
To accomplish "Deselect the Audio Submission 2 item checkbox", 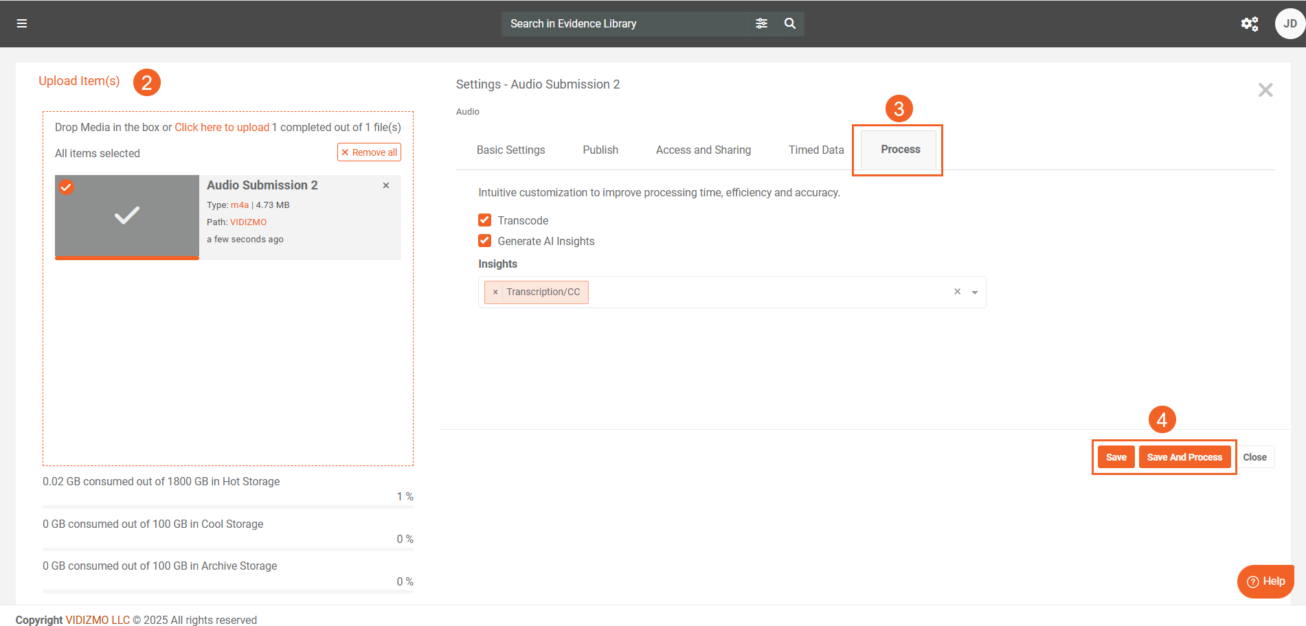I will click(x=66, y=187).
